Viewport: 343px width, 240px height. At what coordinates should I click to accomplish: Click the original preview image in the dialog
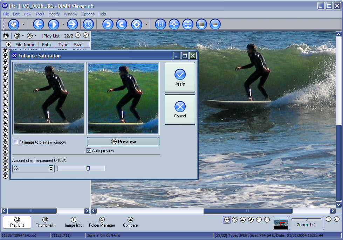[x=49, y=98]
